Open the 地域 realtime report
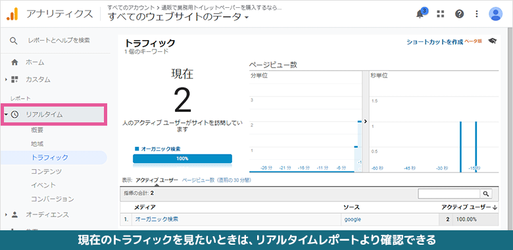 click(x=37, y=144)
